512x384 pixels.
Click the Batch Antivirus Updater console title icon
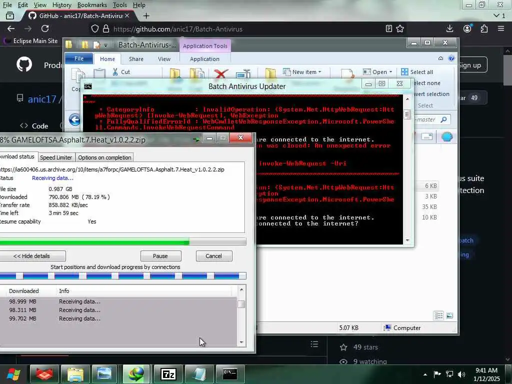(88, 86)
